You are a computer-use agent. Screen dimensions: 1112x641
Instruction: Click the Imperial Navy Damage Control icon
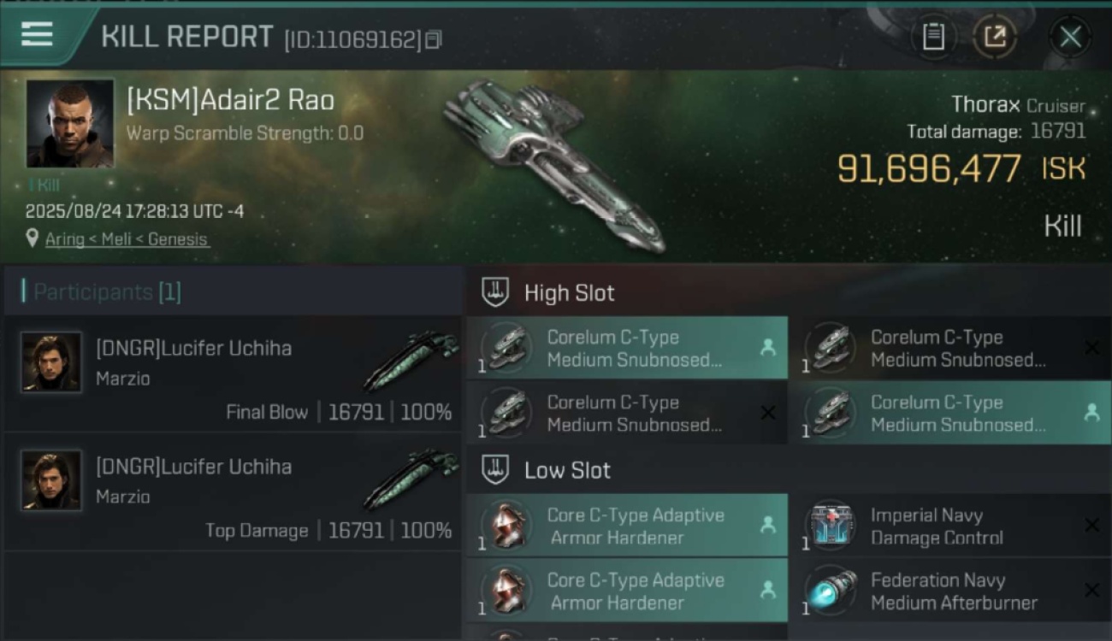coord(831,525)
